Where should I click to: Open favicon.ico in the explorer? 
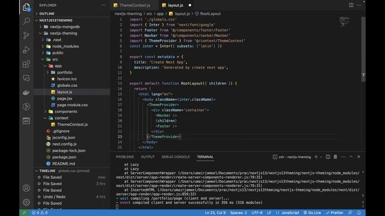pos(67,79)
